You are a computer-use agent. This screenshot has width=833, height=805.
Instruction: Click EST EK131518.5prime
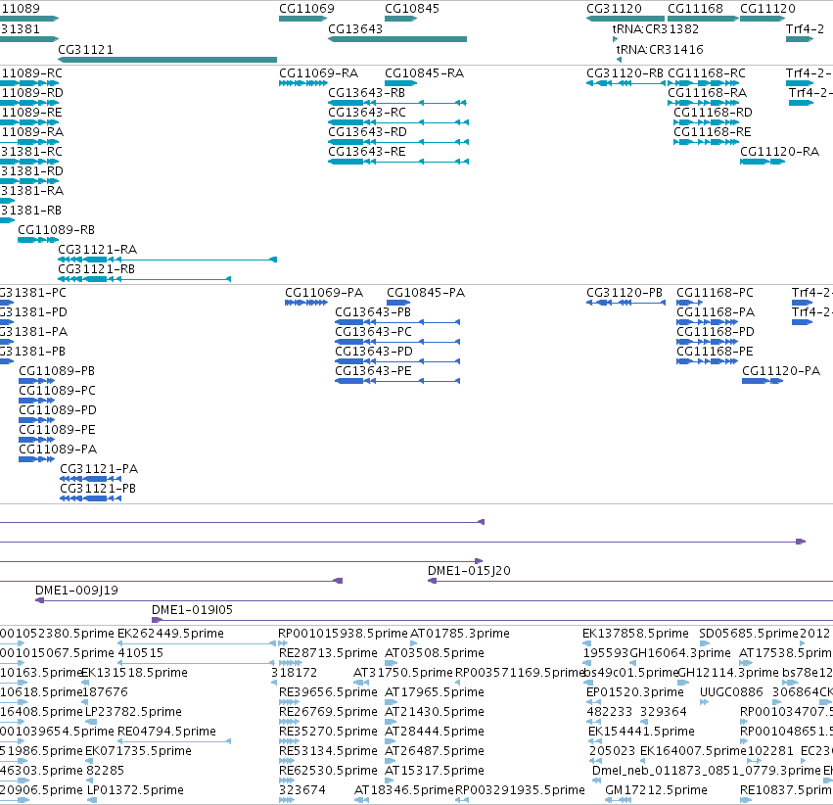tap(134, 673)
